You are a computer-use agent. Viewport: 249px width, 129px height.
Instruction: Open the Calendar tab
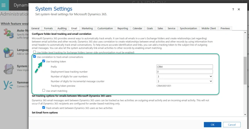[137, 28]
